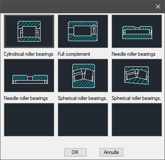Click the top-row "Needle roller bearings" caption
This screenshot has width=165, height=160.
[x=134, y=54]
